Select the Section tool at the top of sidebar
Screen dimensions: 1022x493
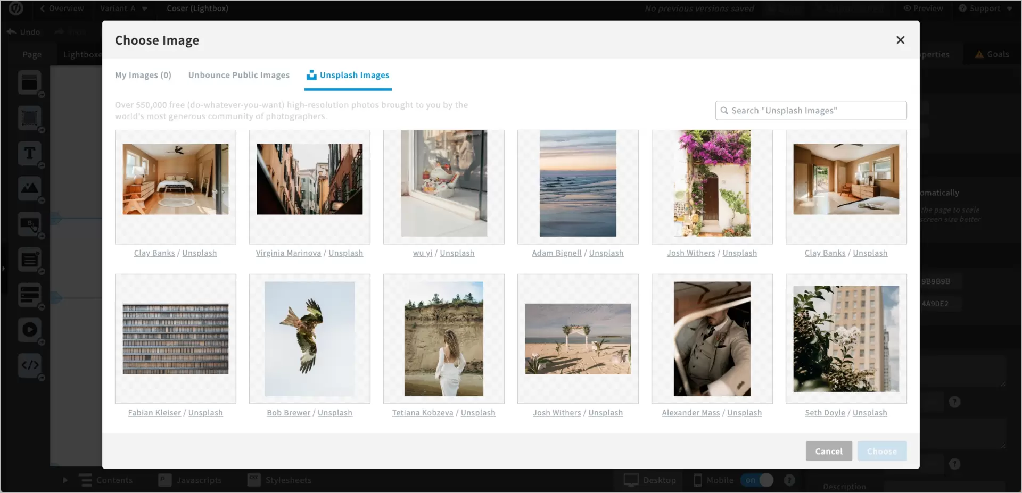point(30,82)
